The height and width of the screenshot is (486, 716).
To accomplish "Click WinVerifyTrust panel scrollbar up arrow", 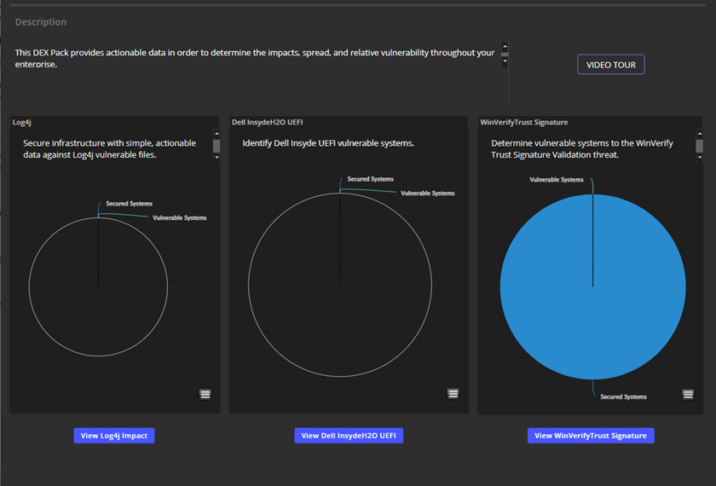I will point(699,133).
